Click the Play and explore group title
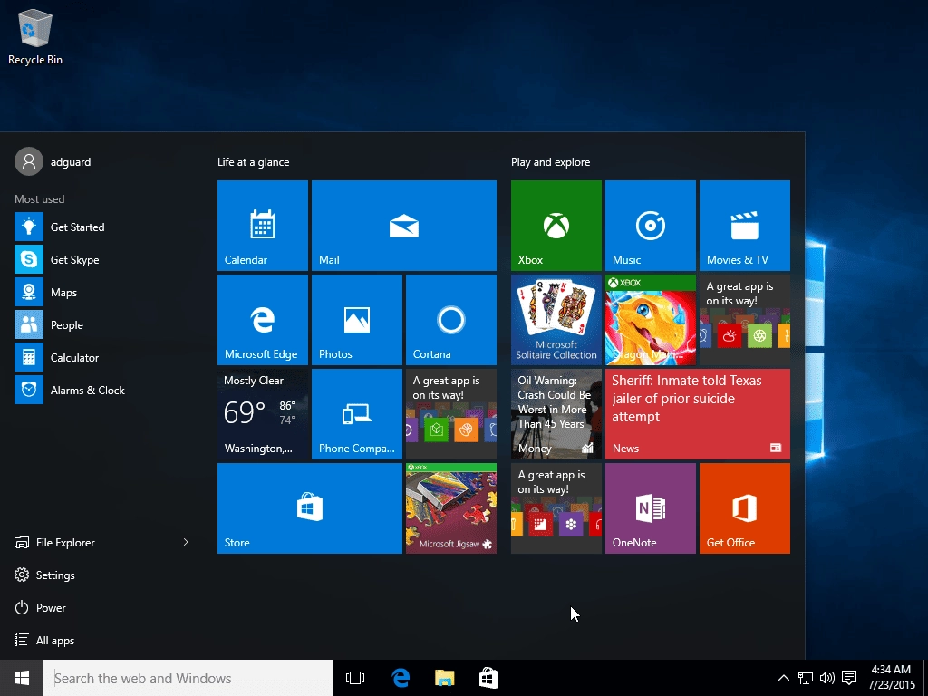This screenshot has height=696, width=928. tap(550, 161)
